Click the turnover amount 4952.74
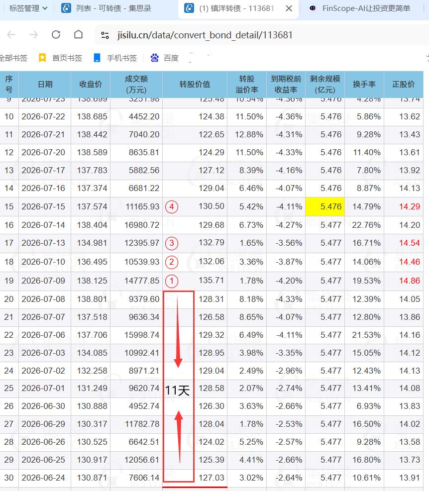Image resolution: width=429 pixels, height=491 pixels. [144, 406]
